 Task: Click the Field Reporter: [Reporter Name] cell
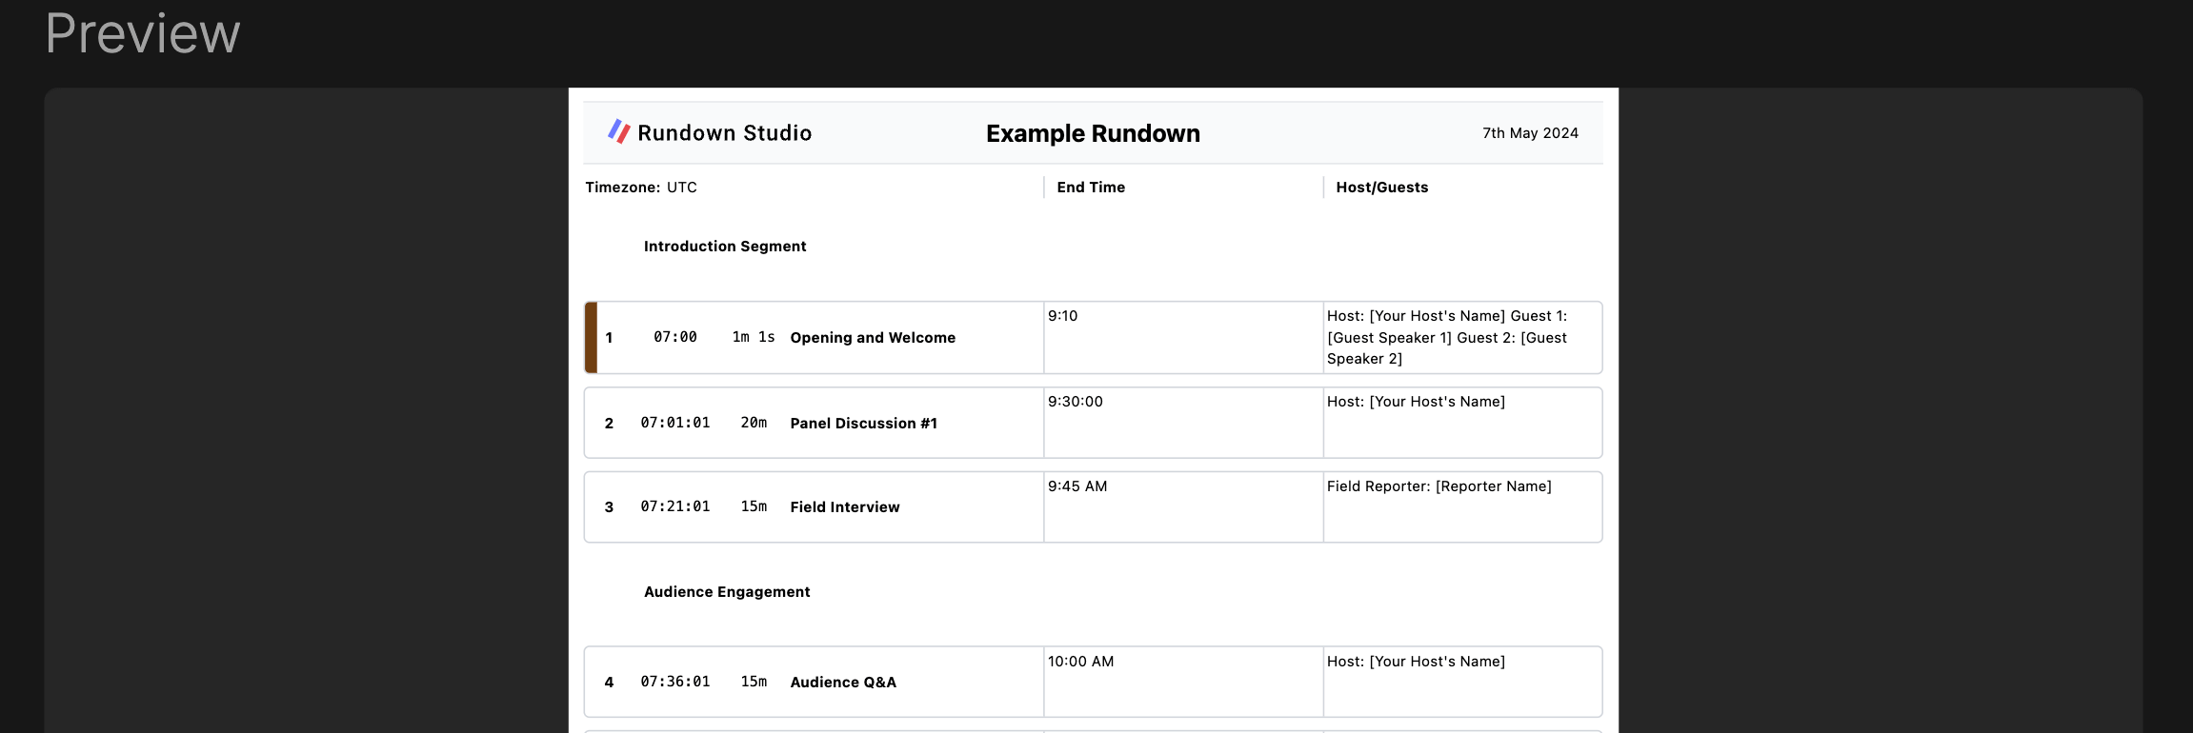pos(1462,507)
